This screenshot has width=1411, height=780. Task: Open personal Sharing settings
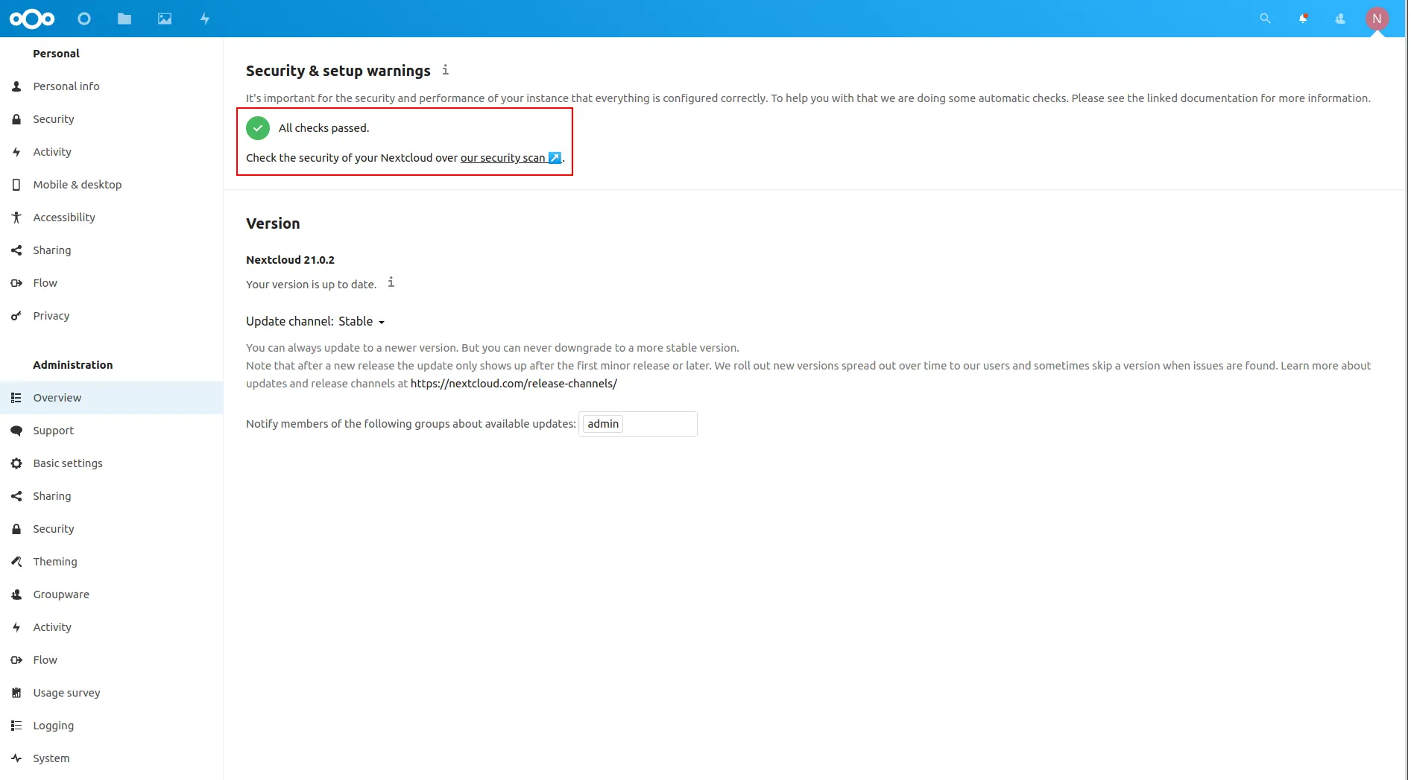pos(112,250)
